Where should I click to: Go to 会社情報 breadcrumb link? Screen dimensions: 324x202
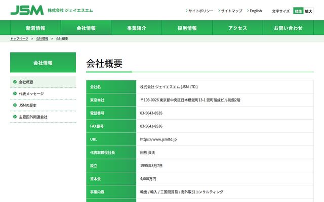42,38
